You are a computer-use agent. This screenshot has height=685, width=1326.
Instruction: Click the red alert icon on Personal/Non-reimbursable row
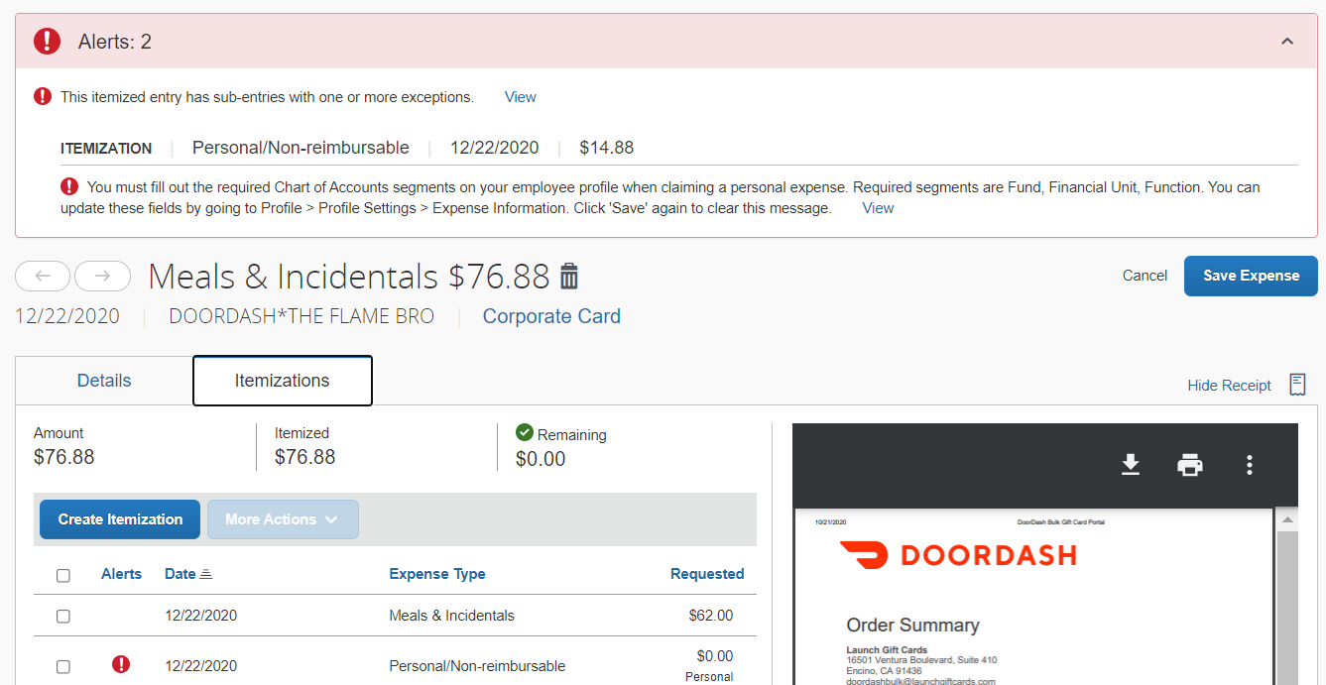coord(121,664)
